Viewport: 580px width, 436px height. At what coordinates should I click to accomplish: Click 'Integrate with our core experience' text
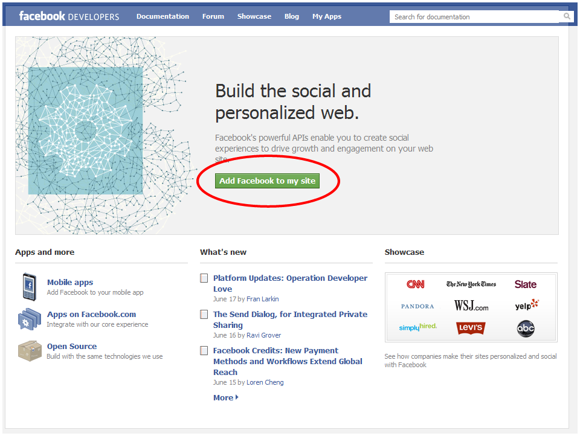[97, 324]
